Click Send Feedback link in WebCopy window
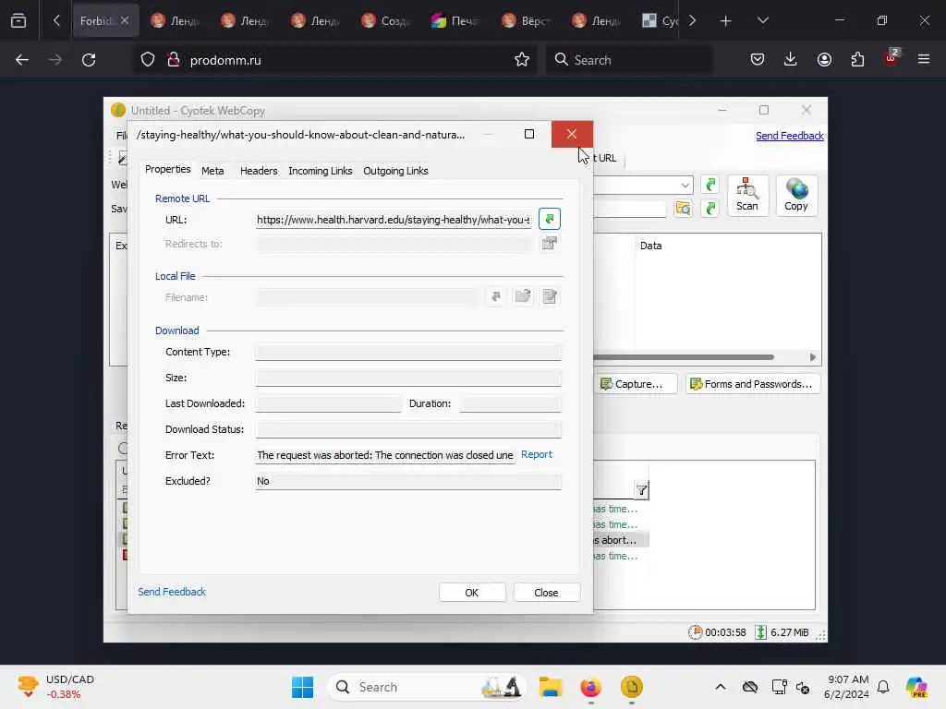 point(789,136)
